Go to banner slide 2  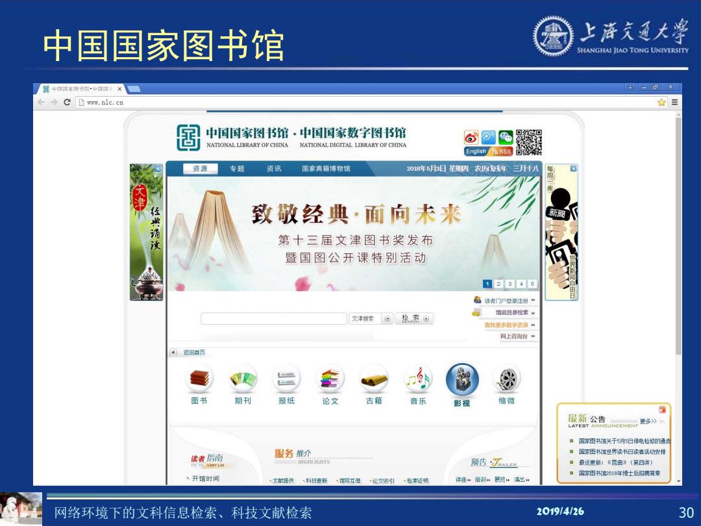[x=498, y=284]
